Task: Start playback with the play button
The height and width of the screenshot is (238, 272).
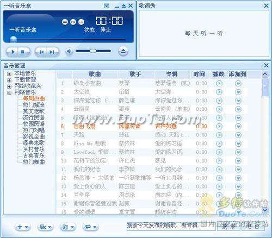Action: coord(13,52)
